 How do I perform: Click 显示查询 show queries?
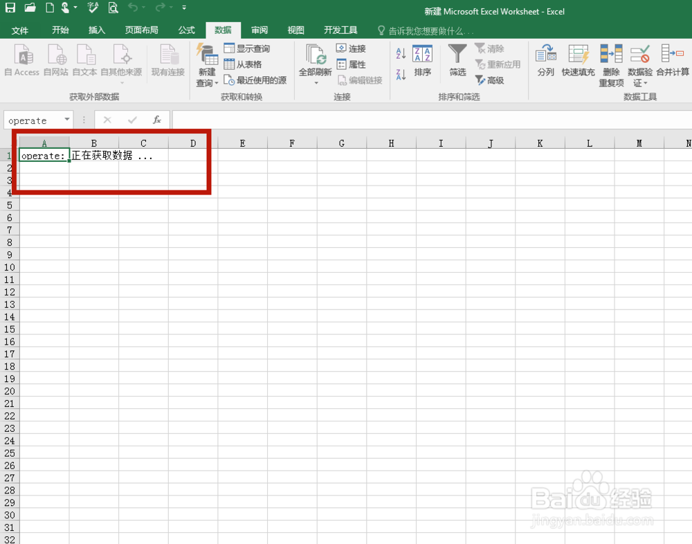(x=247, y=48)
